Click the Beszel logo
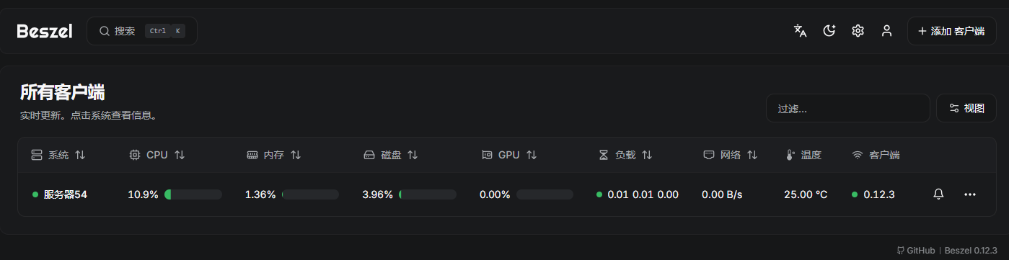Image resolution: width=1009 pixels, height=260 pixels. (45, 31)
